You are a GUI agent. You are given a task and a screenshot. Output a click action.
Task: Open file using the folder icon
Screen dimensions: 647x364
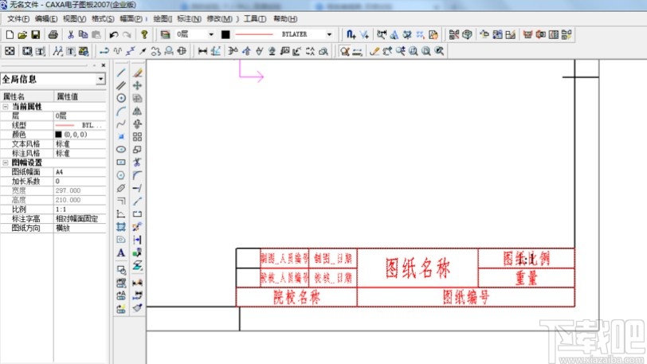(x=22, y=35)
